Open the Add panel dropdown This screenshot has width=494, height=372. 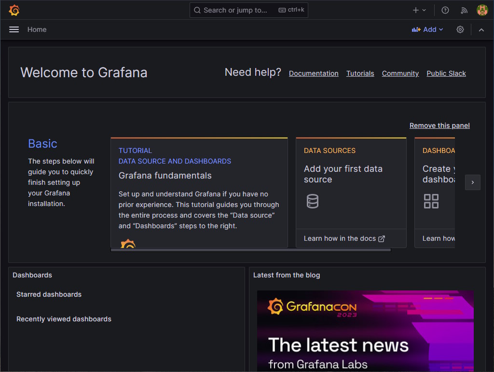point(427,29)
